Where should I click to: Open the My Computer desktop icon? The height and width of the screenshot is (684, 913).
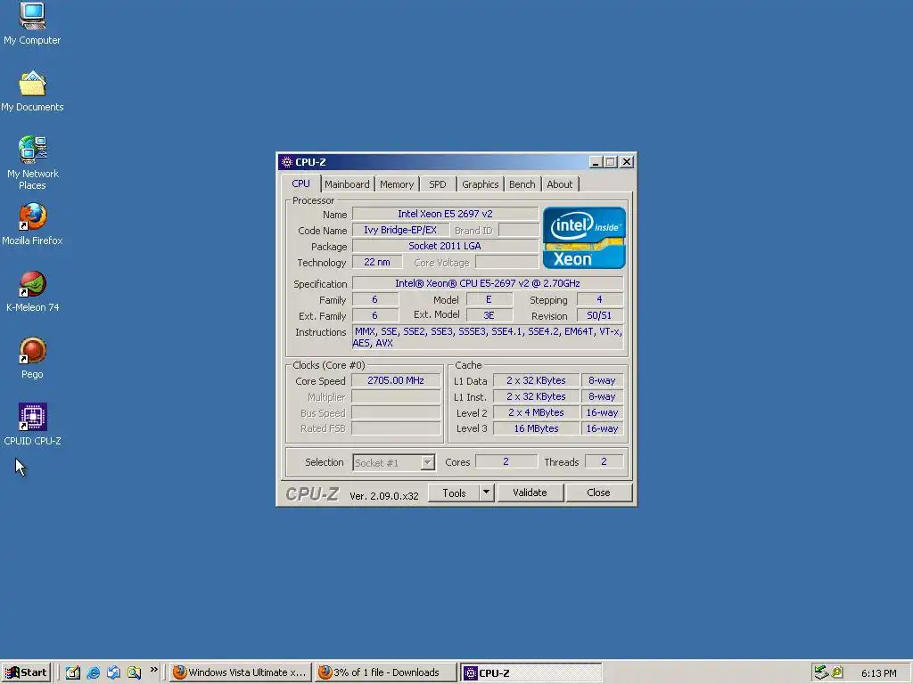[x=32, y=23]
